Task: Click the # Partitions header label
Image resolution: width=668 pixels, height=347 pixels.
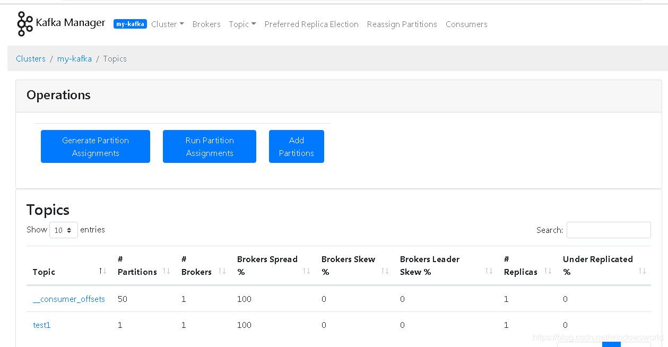Action: pos(137,265)
